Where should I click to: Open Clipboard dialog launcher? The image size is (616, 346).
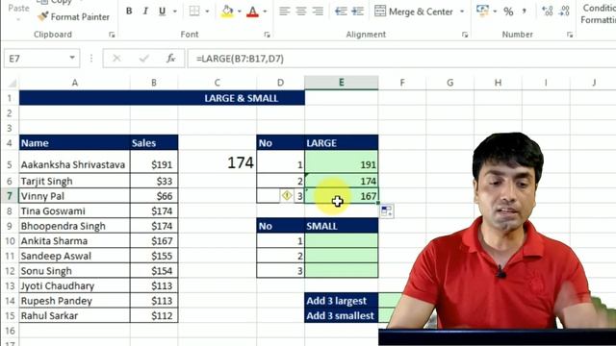(x=112, y=35)
